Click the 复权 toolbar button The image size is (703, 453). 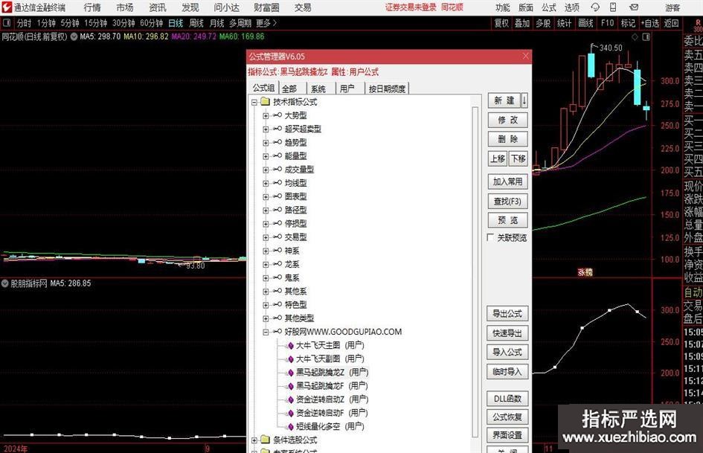point(501,23)
